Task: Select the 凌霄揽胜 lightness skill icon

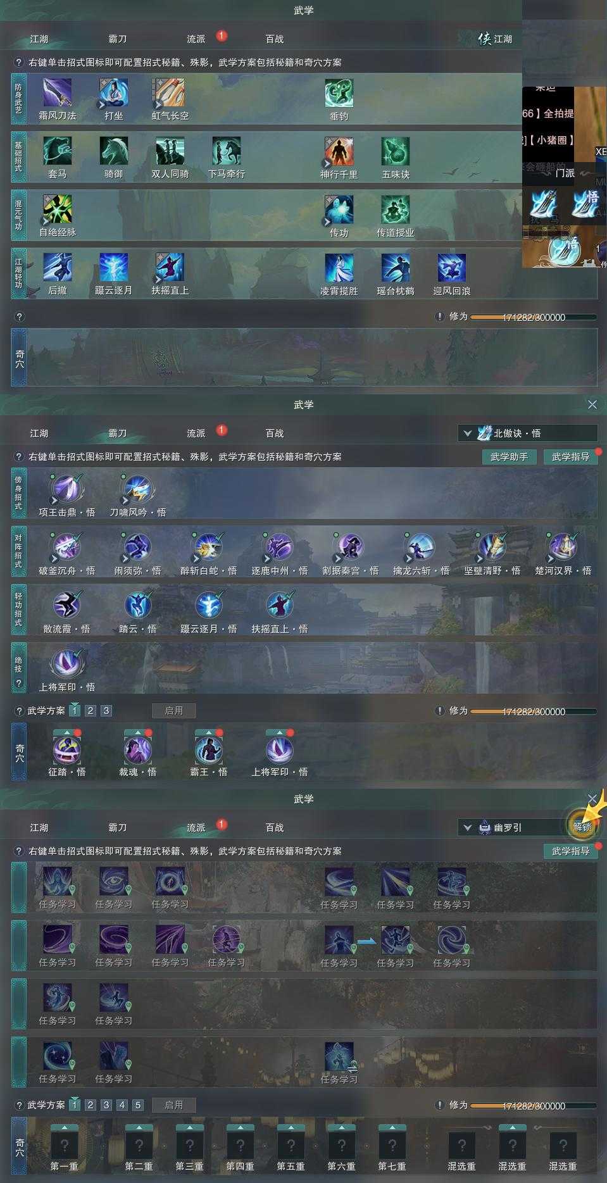Action: (x=339, y=268)
